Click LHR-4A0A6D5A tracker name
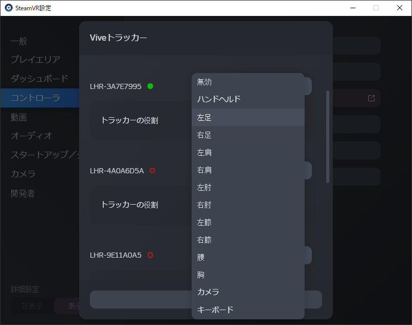This screenshot has width=412, height=325. tap(117, 171)
